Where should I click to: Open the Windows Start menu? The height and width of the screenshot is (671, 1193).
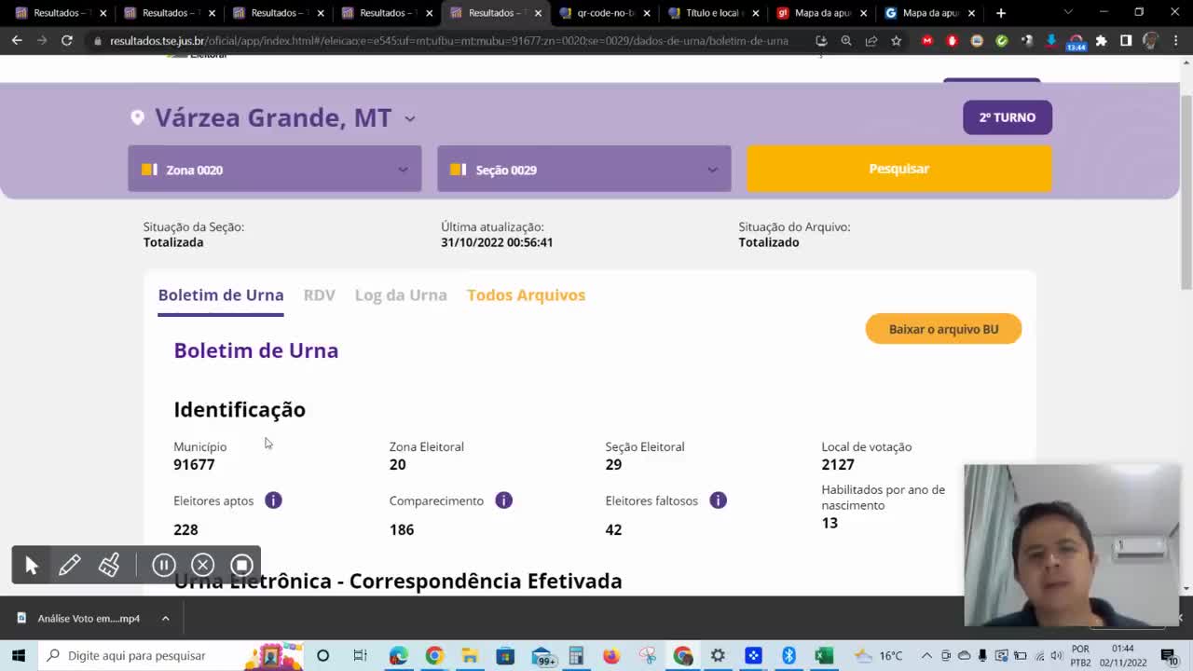click(18, 655)
